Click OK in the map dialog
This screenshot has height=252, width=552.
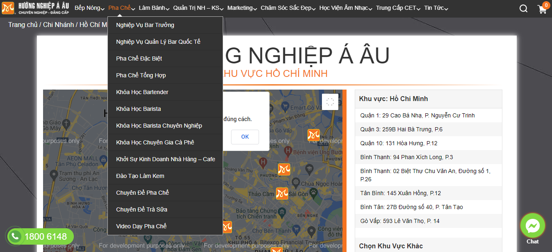(245, 137)
